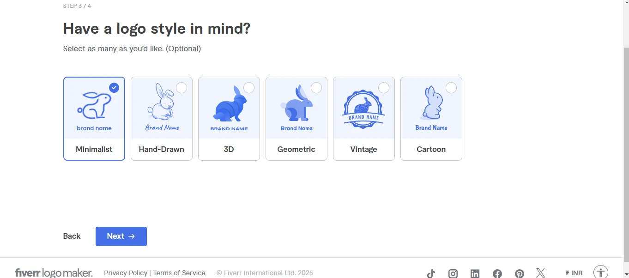Uncheck the Minimalist style checkbox
The height and width of the screenshot is (278, 629).
(x=114, y=88)
